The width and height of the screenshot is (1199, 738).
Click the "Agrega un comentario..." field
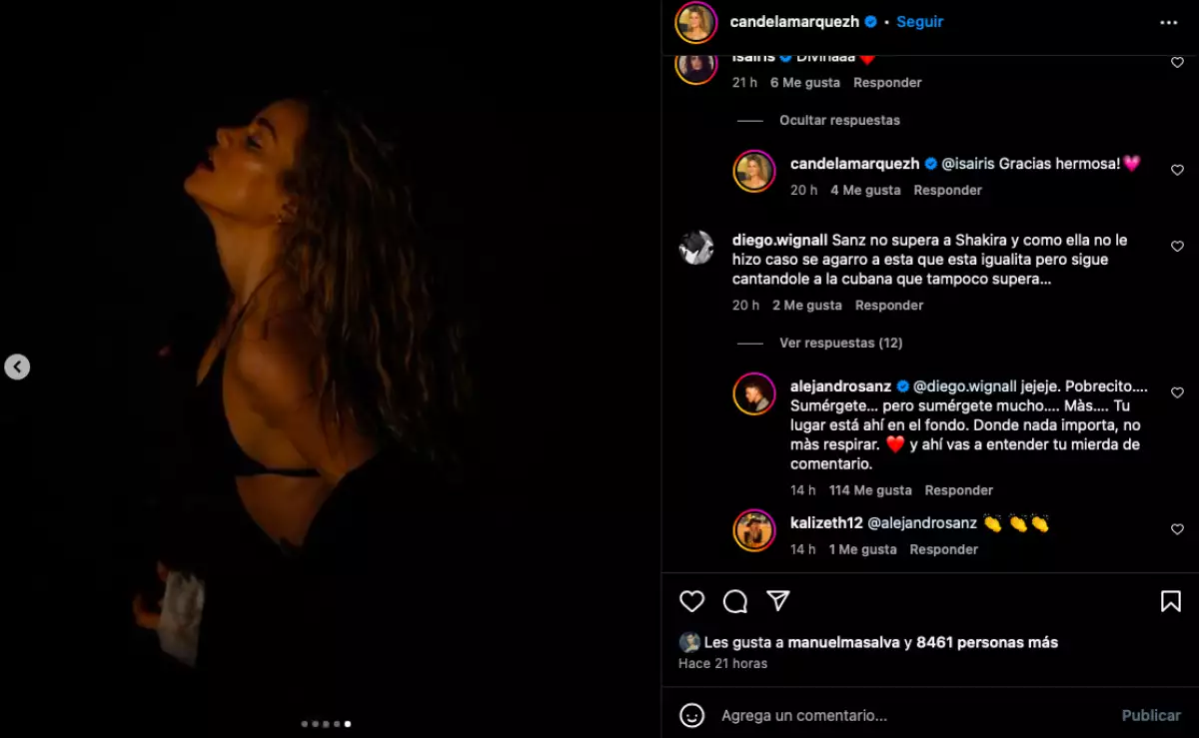[x=899, y=715]
